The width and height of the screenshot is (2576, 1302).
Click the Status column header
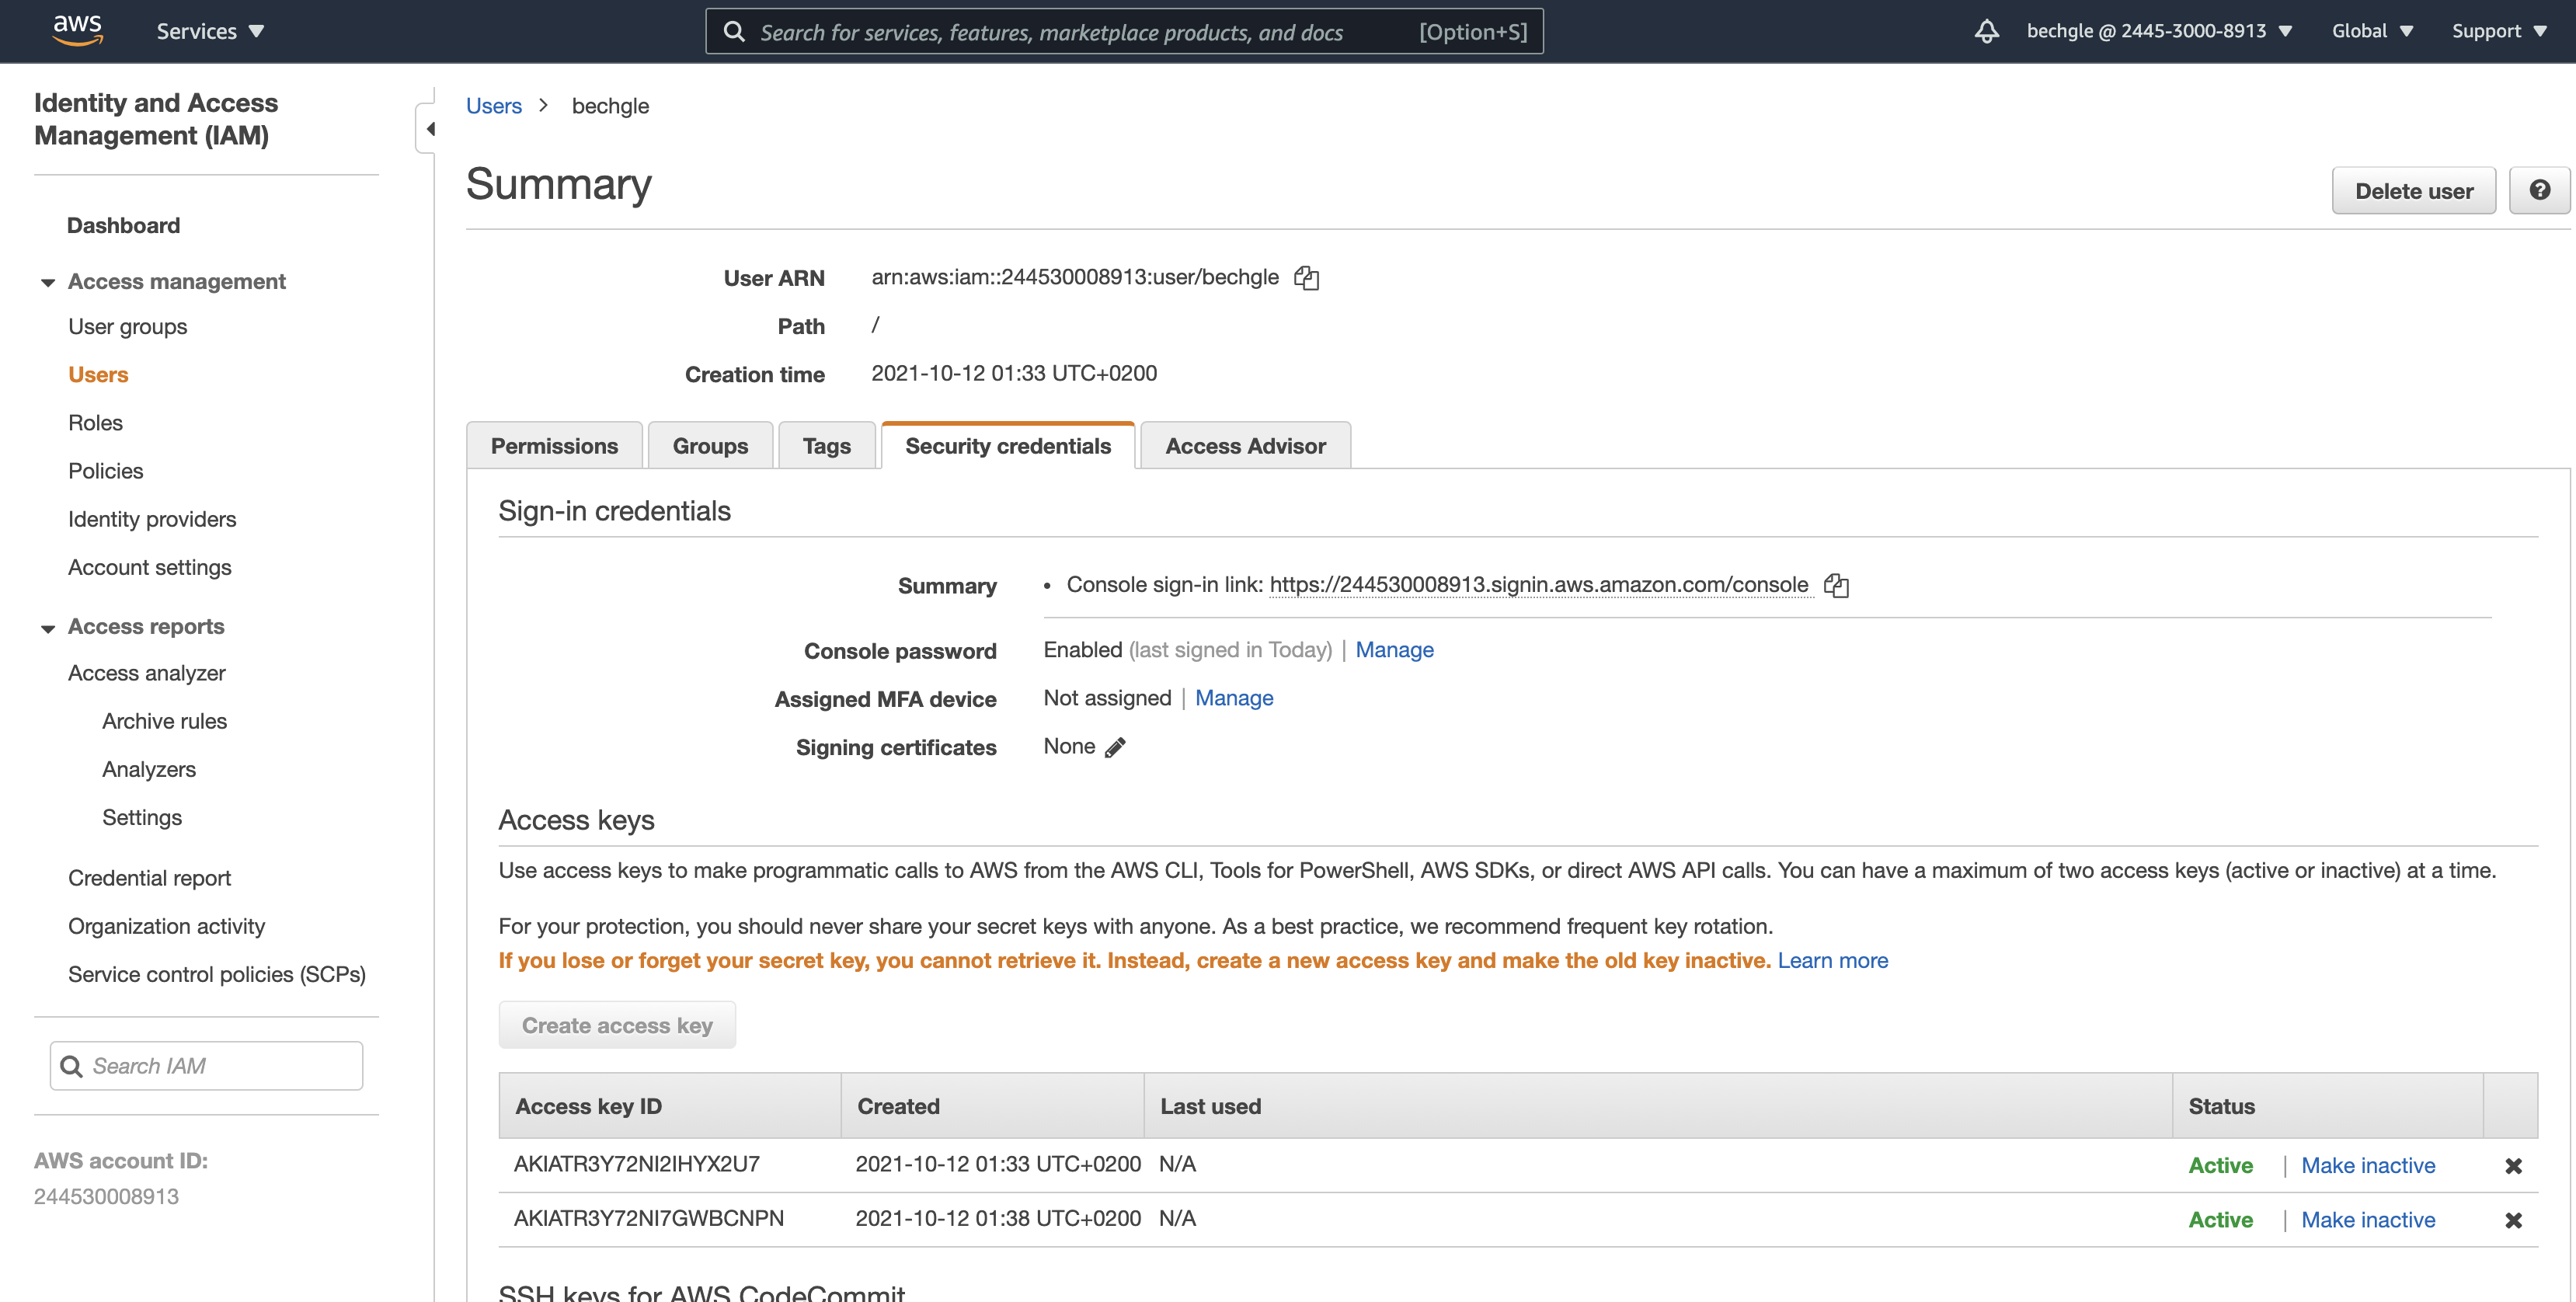[x=2328, y=1105]
